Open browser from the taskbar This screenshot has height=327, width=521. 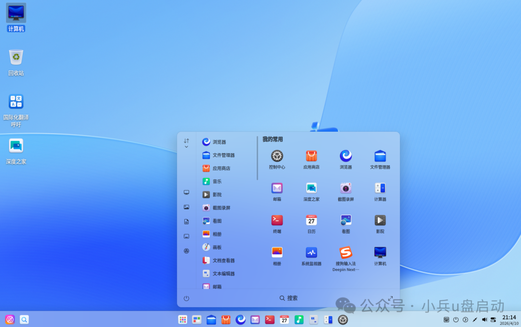click(241, 320)
